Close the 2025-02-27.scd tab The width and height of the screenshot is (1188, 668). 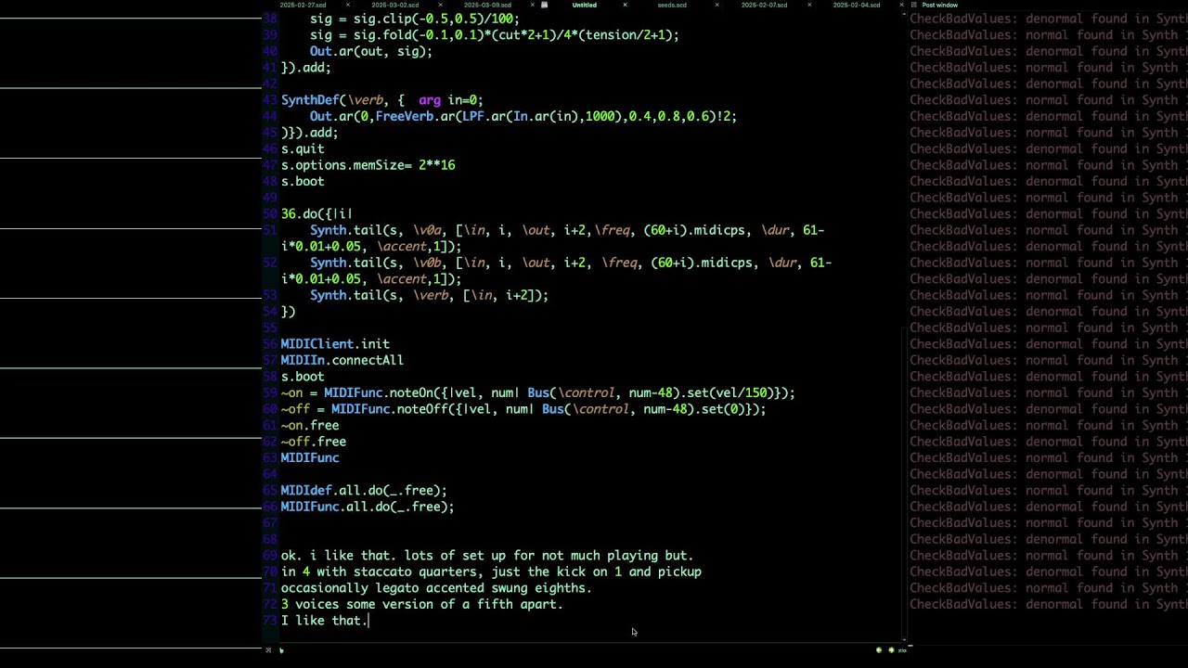[348, 5]
